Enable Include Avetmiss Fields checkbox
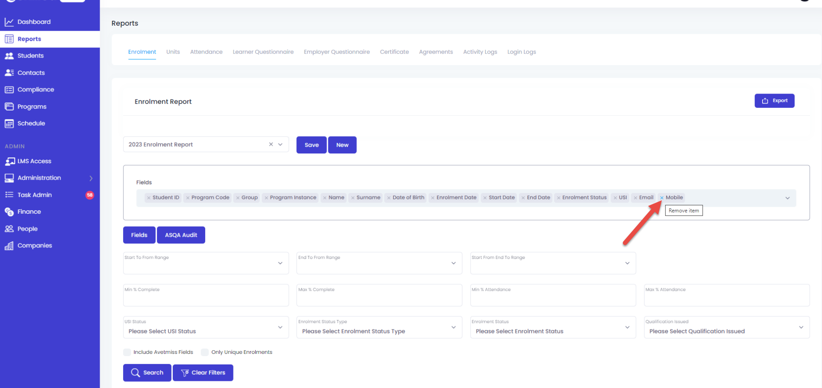 click(127, 352)
